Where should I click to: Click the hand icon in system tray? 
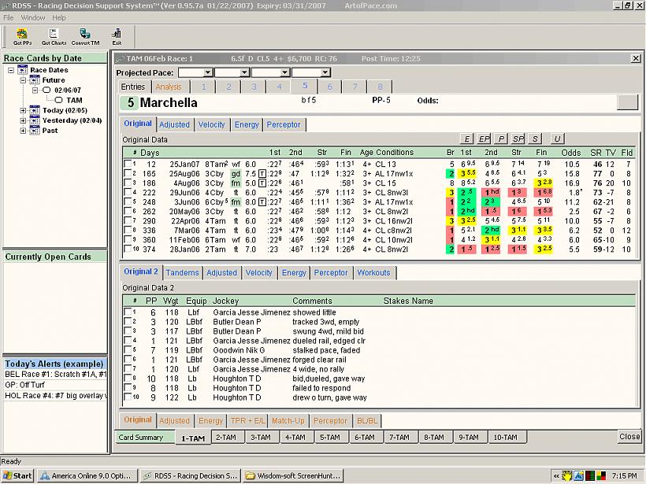click(x=567, y=476)
